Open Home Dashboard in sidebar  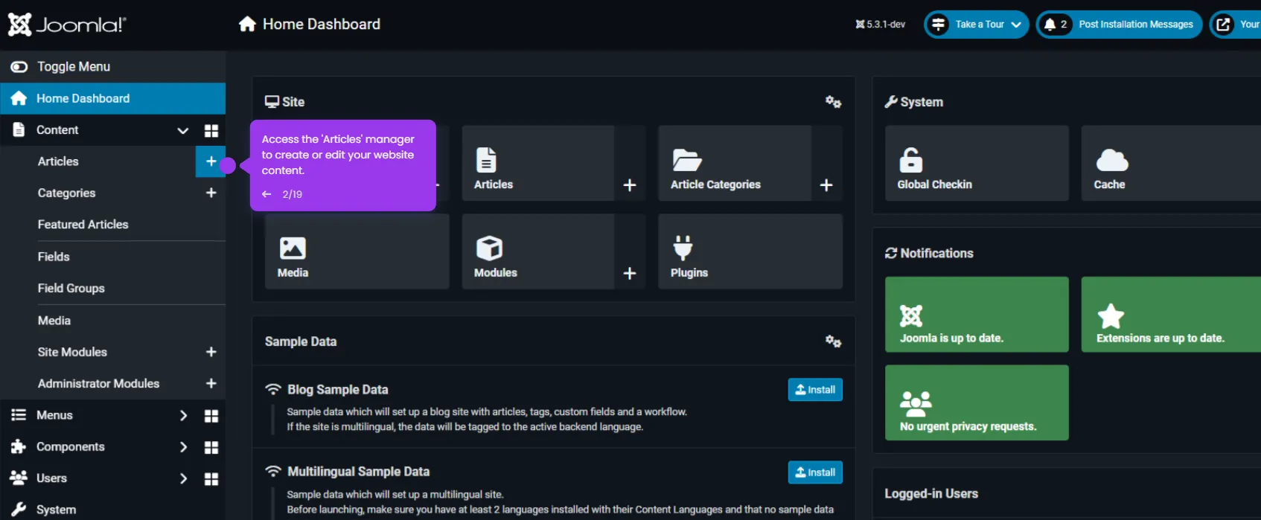point(113,98)
